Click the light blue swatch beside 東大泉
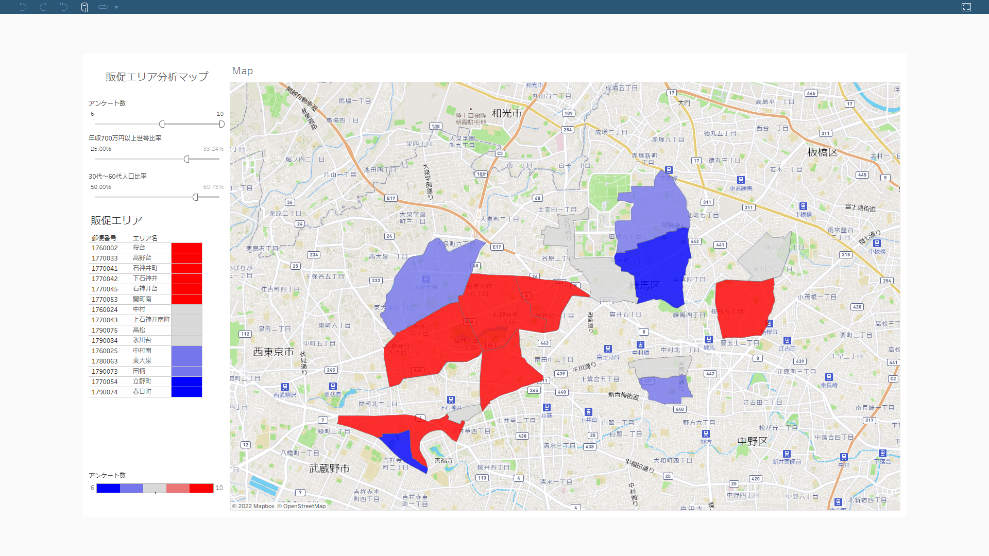The width and height of the screenshot is (989, 556). coord(186,361)
